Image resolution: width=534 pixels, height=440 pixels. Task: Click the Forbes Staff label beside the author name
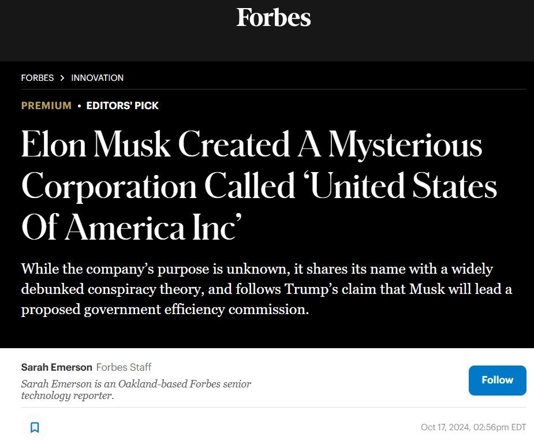coord(124,367)
